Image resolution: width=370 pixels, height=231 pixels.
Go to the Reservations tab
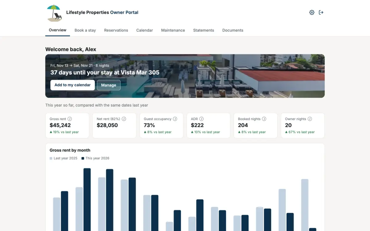pyautogui.click(x=116, y=30)
